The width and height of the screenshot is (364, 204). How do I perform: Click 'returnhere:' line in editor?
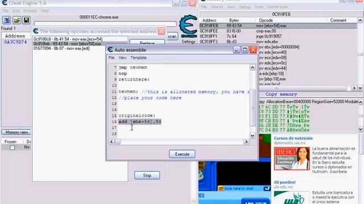(x=134, y=79)
